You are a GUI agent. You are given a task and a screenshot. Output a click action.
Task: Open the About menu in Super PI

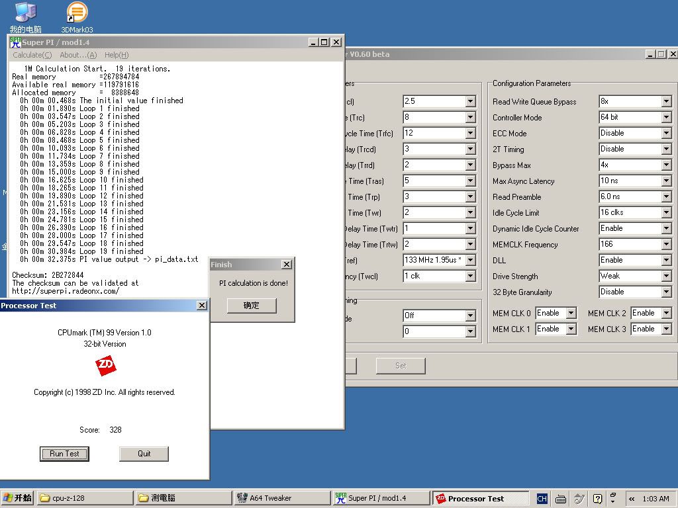78,55
